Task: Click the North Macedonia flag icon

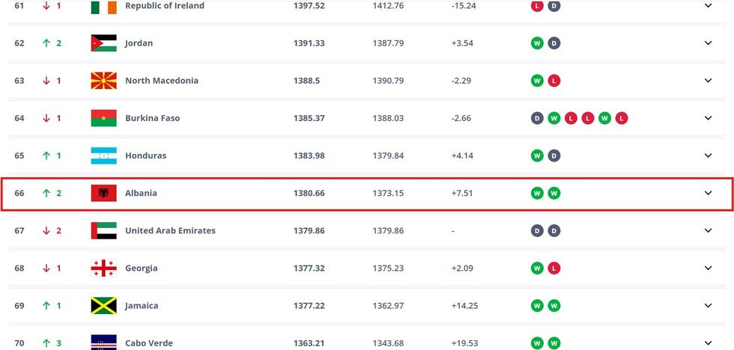Action: [x=103, y=81]
